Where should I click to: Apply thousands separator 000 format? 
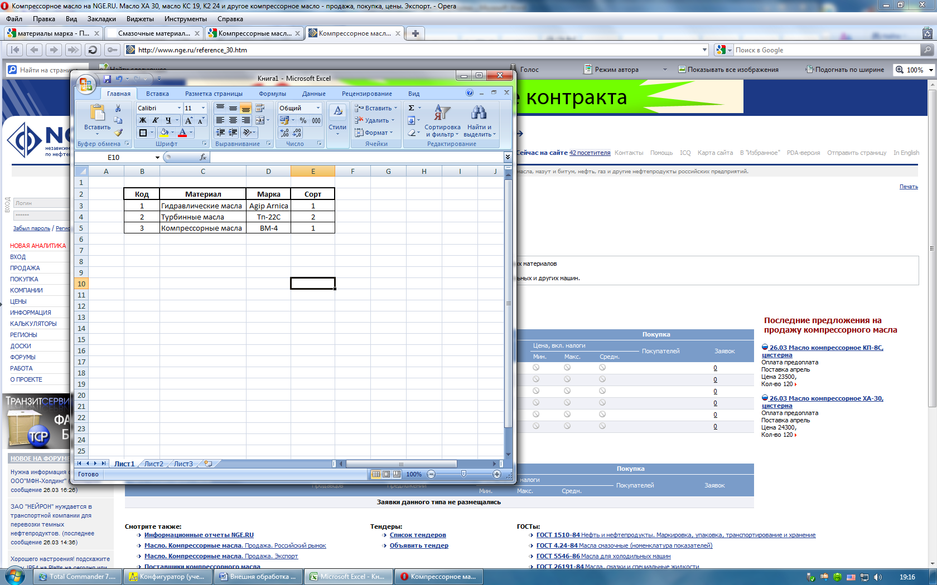point(316,120)
